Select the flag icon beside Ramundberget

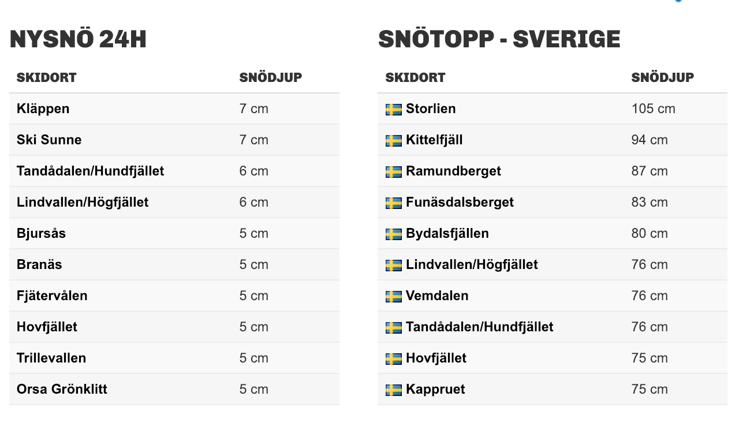(x=393, y=171)
